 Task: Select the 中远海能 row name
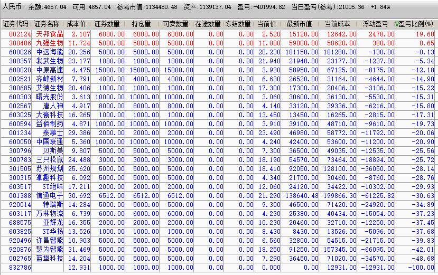(50, 52)
